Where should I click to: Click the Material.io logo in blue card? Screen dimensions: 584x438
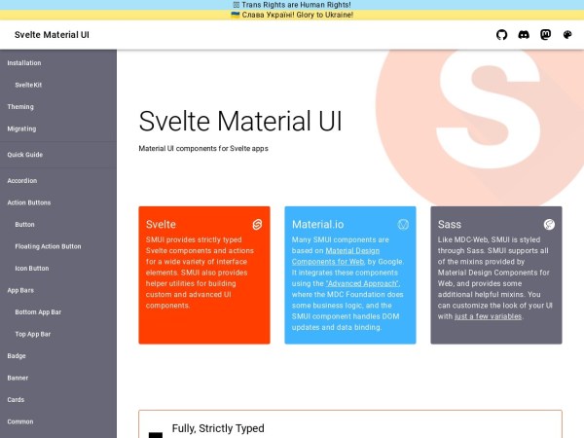(x=403, y=225)
